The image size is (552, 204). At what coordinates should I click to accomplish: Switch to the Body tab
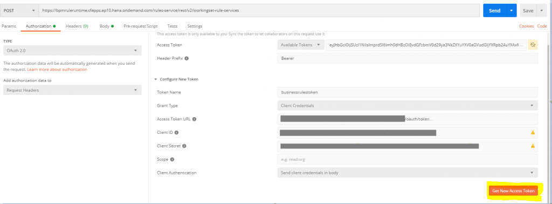pyautogui.click(x=106, y=26)
